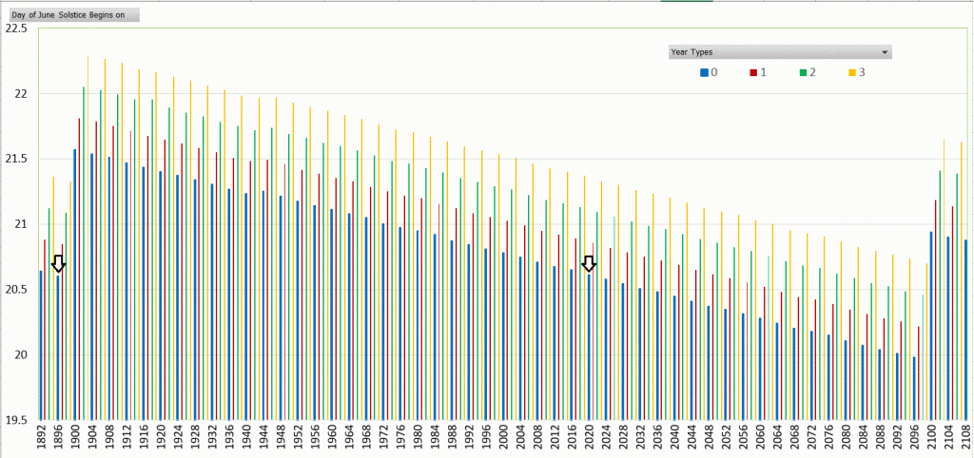Viewport: 974px width, 458px height.
Task: Click the 2108 label on the horizontal axis
Action: tap(966, 438)
